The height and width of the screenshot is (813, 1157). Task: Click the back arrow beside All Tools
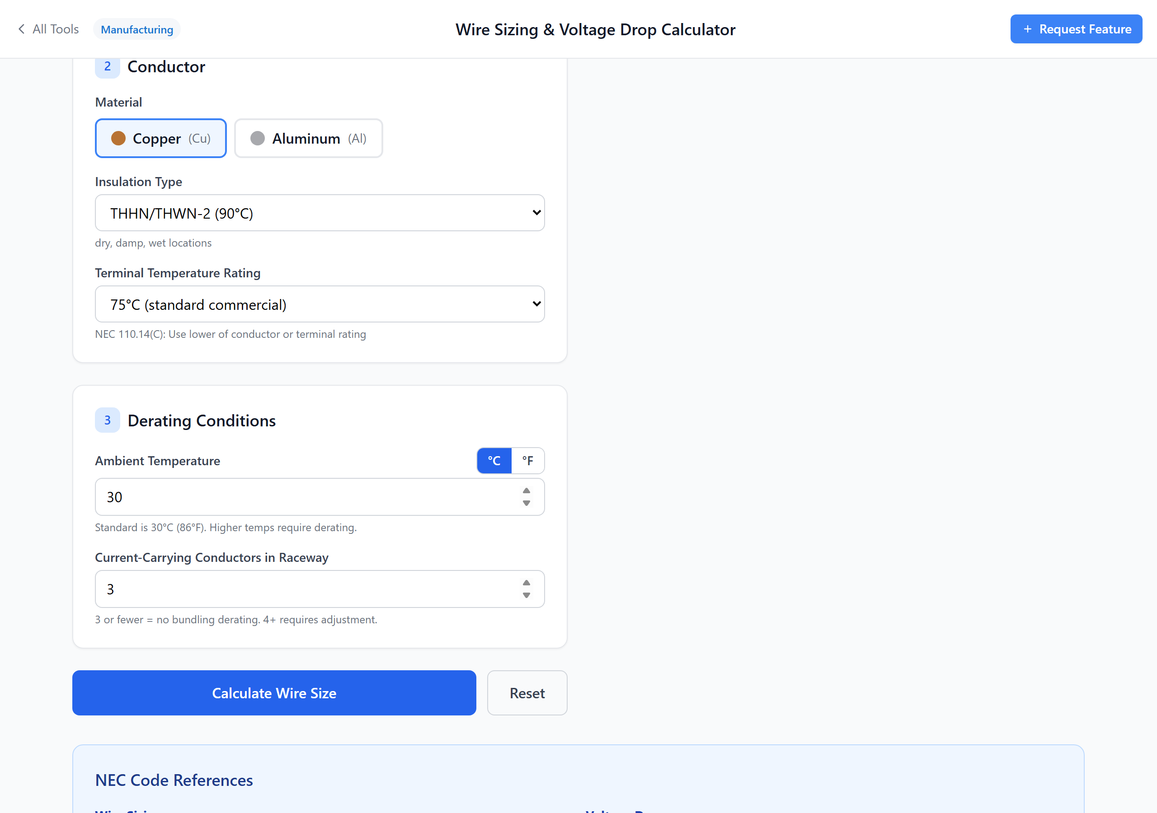[21, 29]
